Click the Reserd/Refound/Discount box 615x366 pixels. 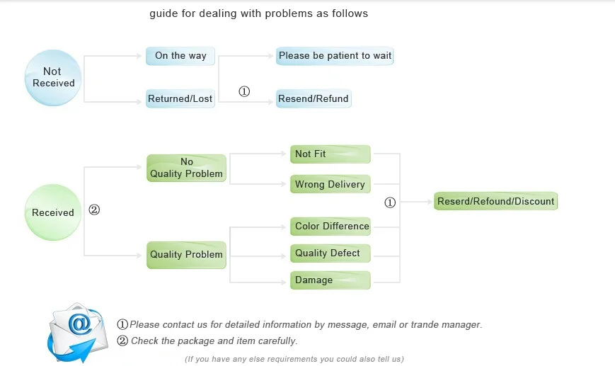(496, 201)
